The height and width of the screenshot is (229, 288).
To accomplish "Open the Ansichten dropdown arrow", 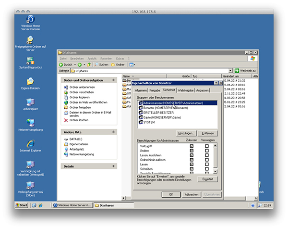I will click(x=134, y=64).
